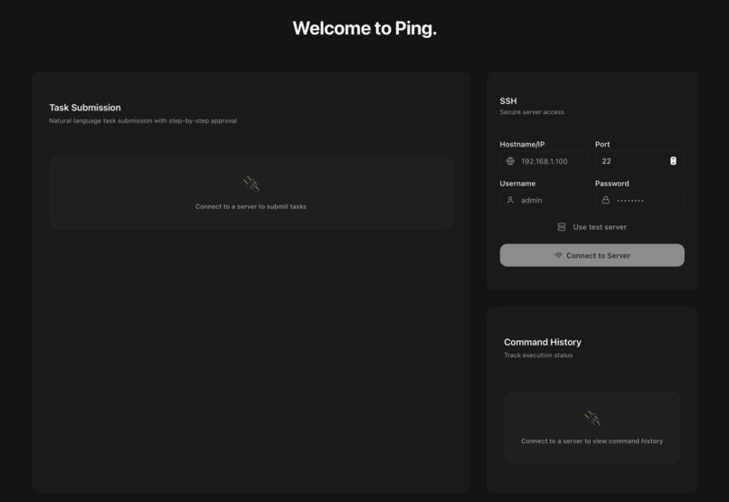Click the Username label

pos(517,184)
